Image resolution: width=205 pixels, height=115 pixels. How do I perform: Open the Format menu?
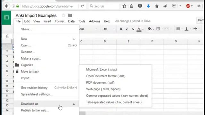pos(60,21)
